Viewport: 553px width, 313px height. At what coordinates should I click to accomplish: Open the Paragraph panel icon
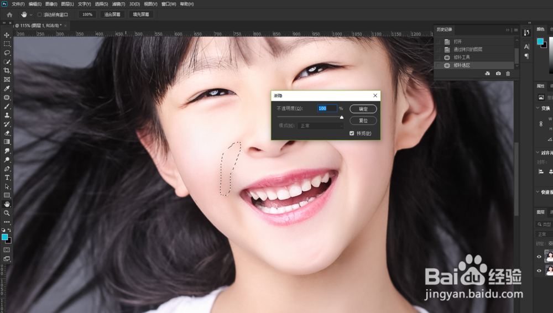[x=526, y=56]
